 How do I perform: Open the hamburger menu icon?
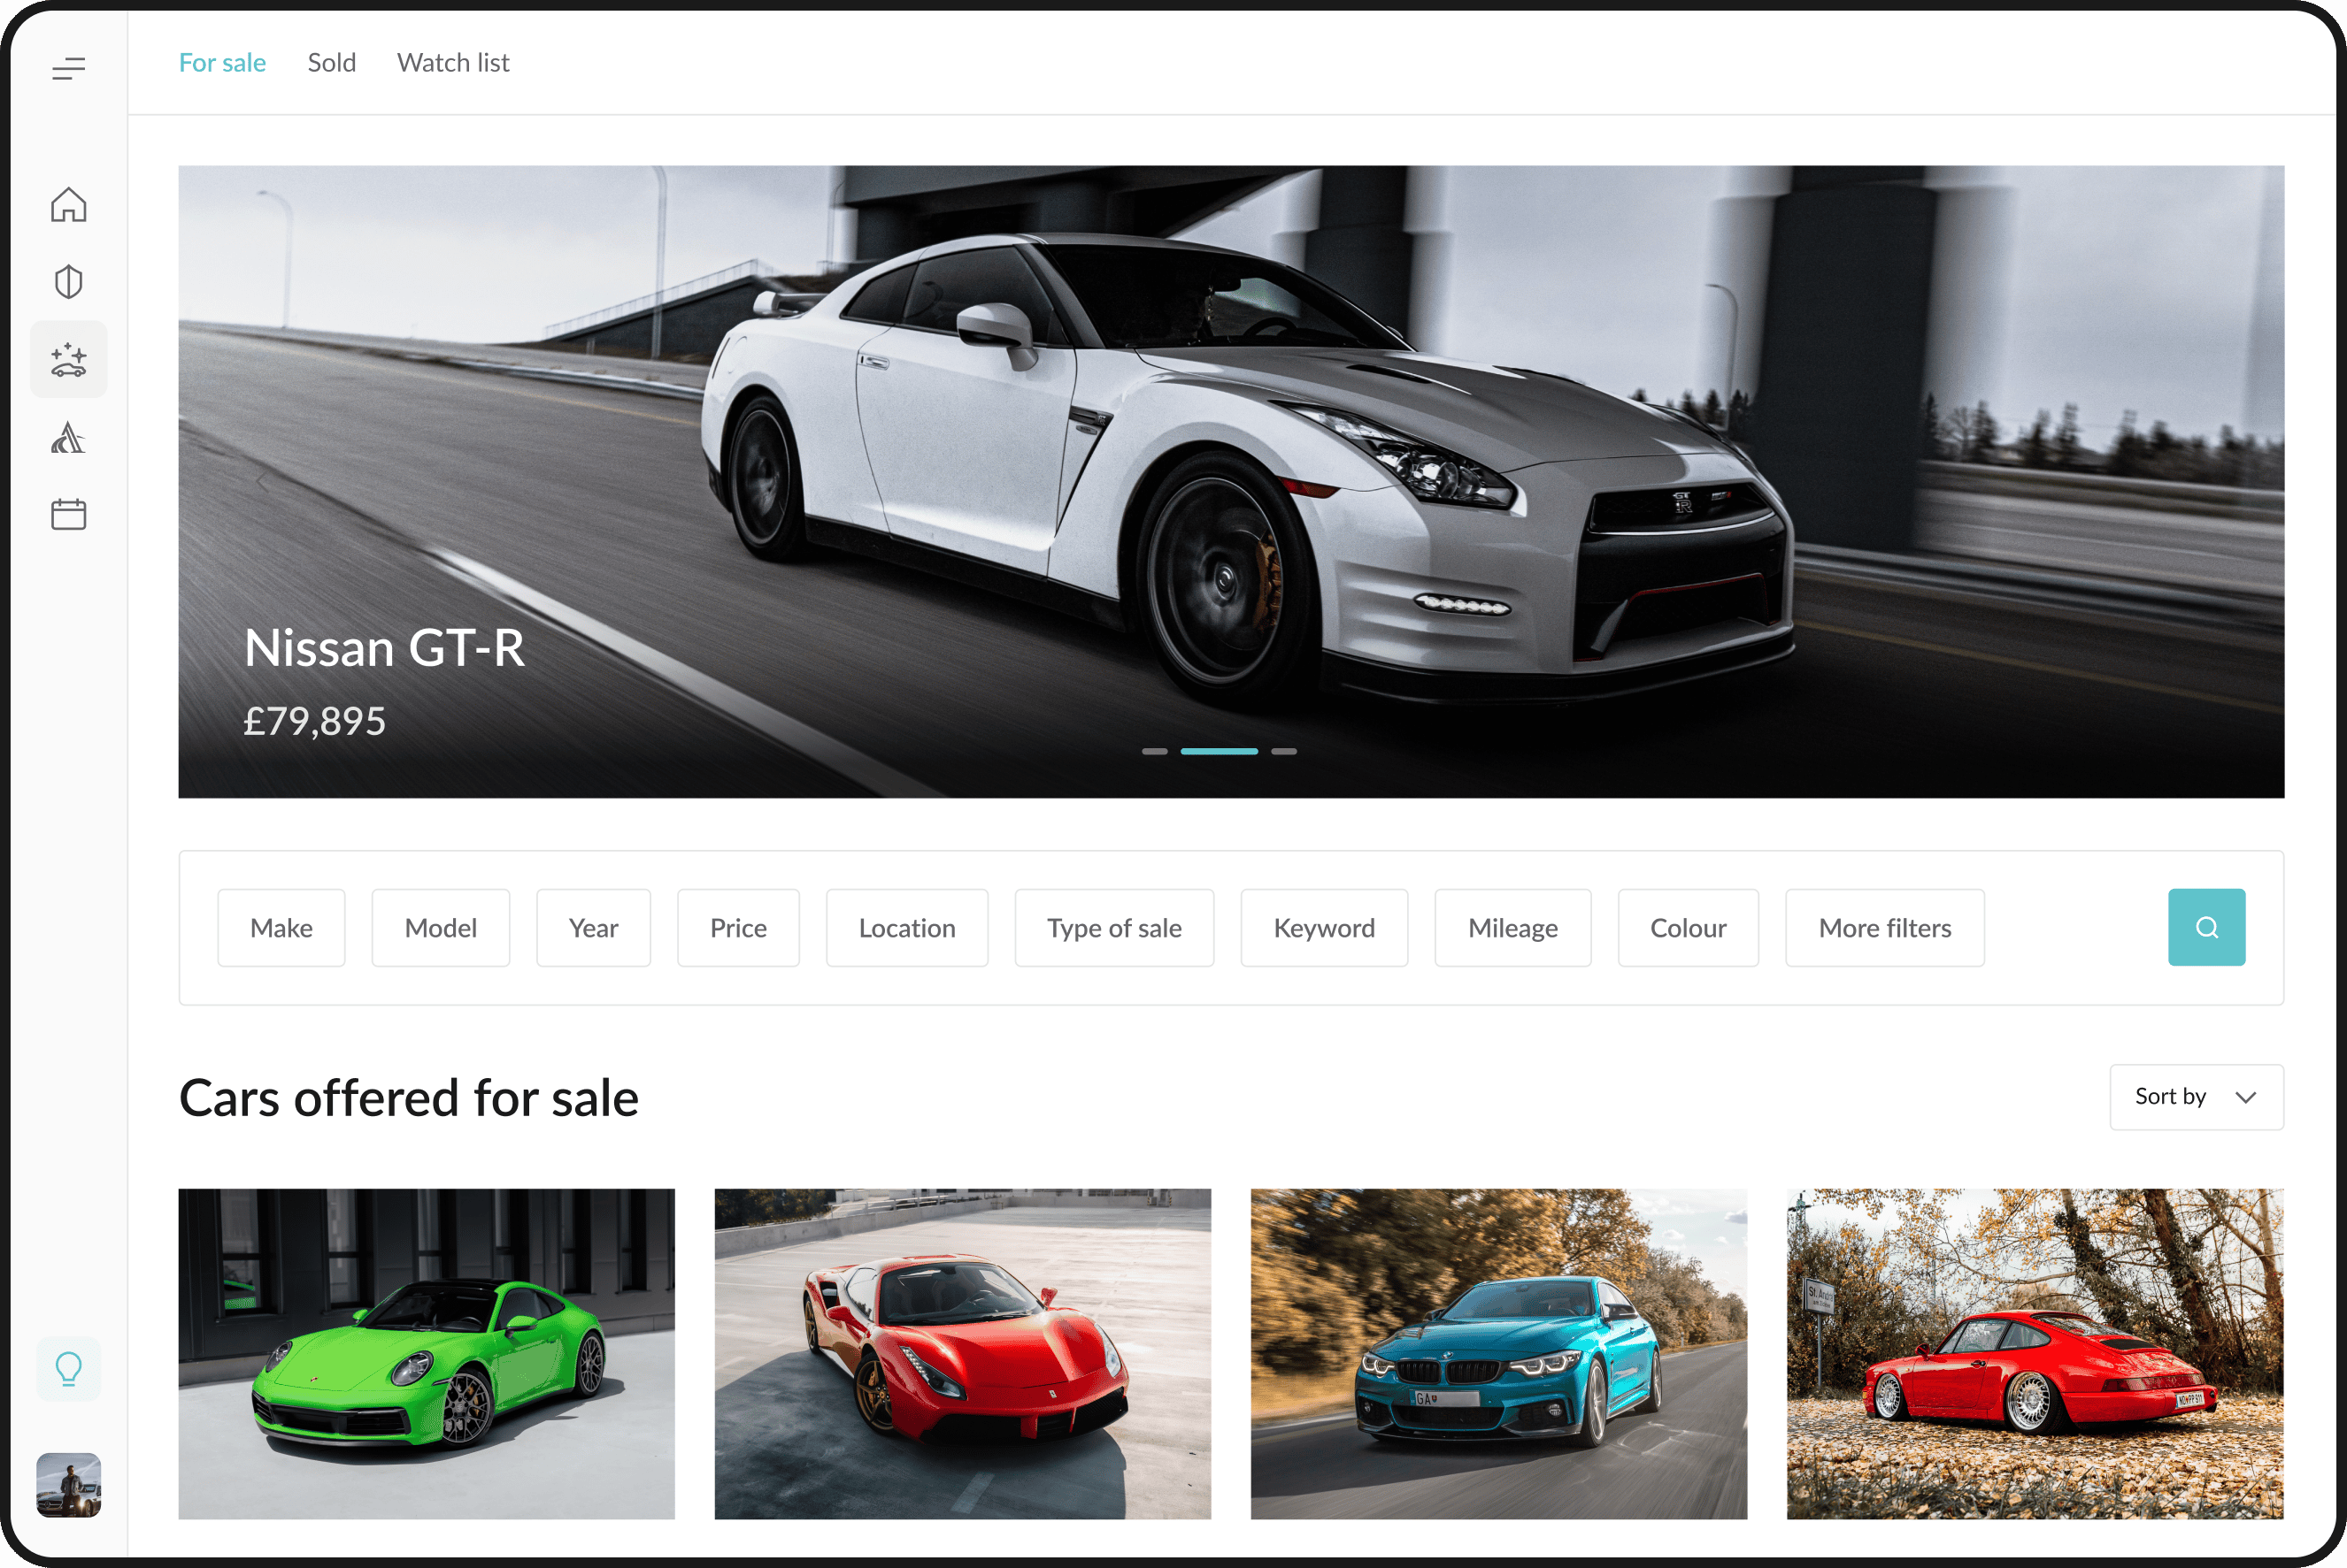point(68,68)
